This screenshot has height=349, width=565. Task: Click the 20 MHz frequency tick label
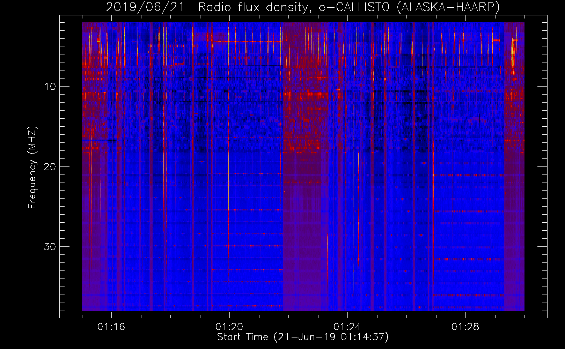pyautogui.click(x=50, y=166)
